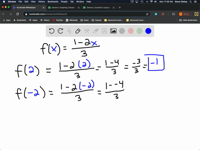Select the pointer selection tool
The height and width of the screenshot is (150, 200).
(x=69, y=31)
